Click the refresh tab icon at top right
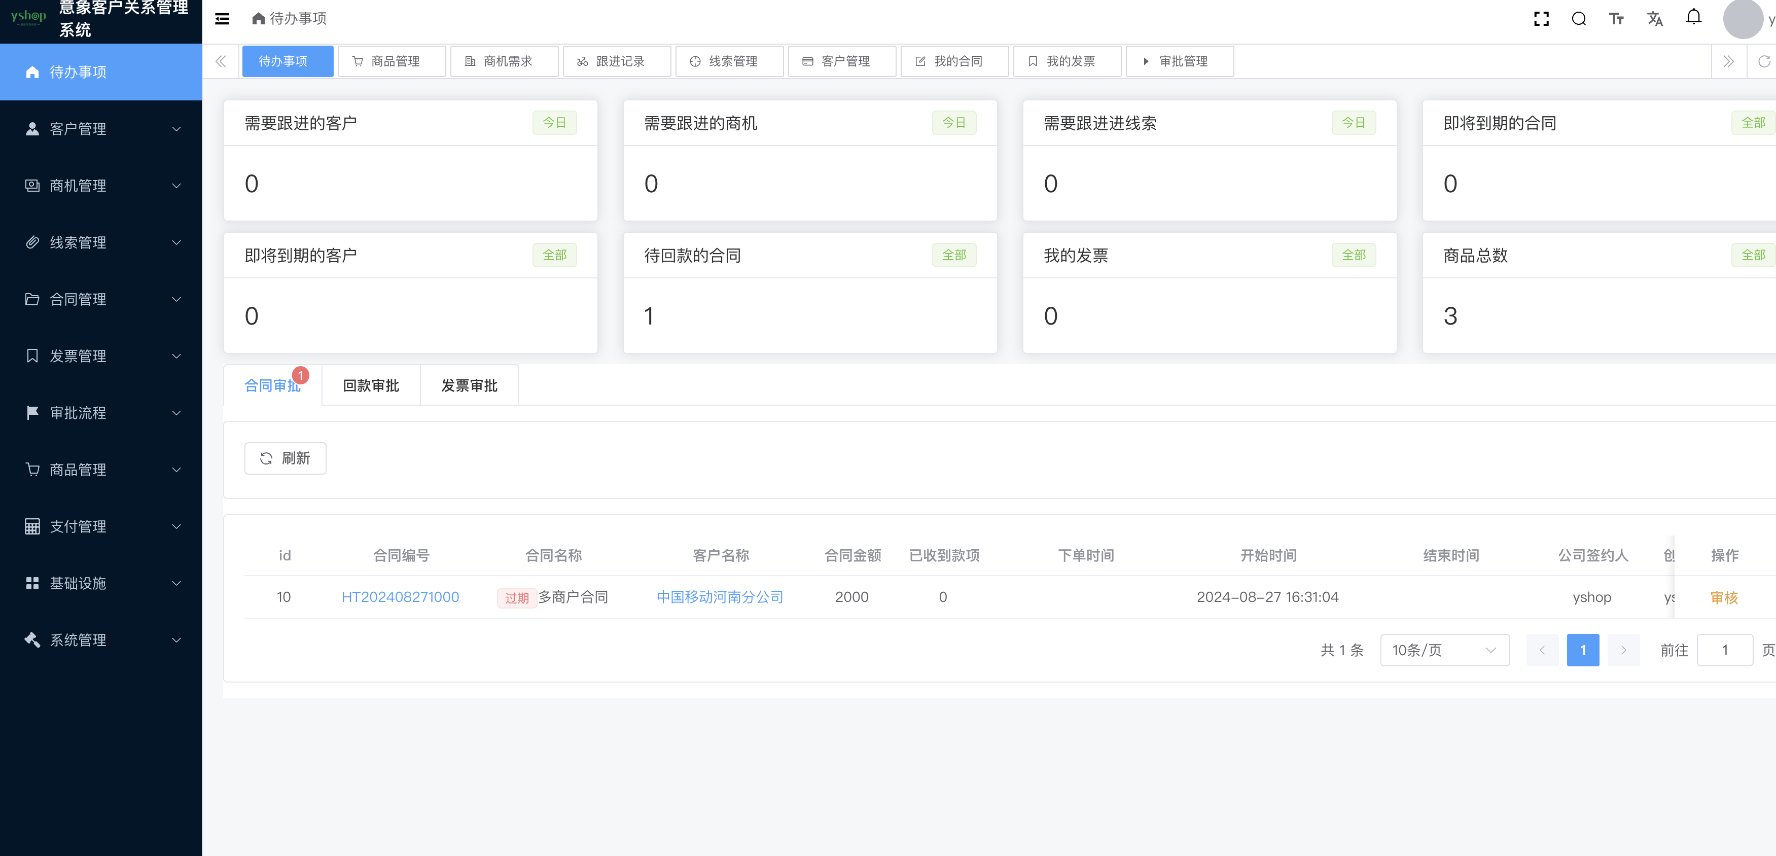 point(1764,61)
